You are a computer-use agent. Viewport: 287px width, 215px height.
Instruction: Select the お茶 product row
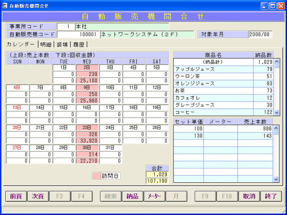click(223, 90)
